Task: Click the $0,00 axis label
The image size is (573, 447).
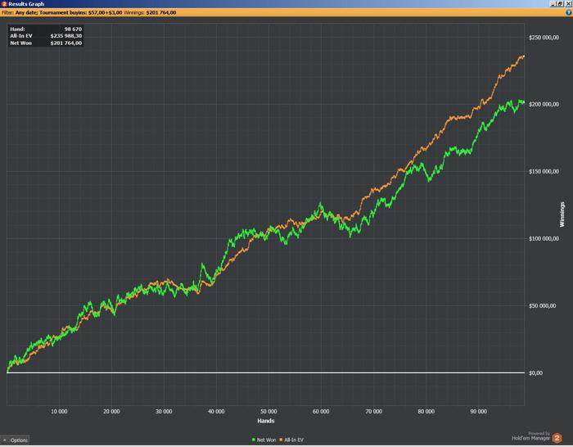Action: click(535, 372)
